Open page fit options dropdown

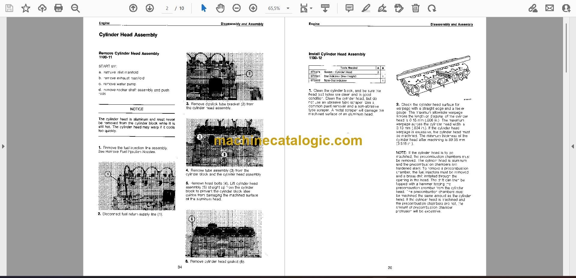pos(306,8)
